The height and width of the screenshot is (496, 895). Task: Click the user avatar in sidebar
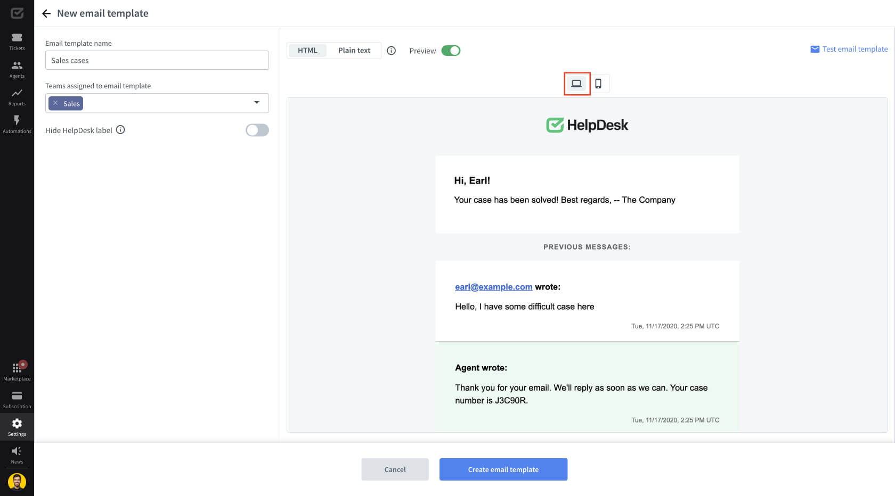pyautogui.click(x=17, y=482)
